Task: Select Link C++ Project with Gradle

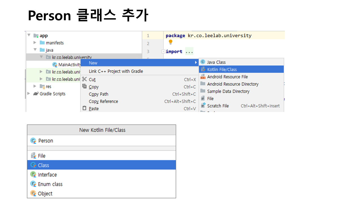Action: [116, 71]
